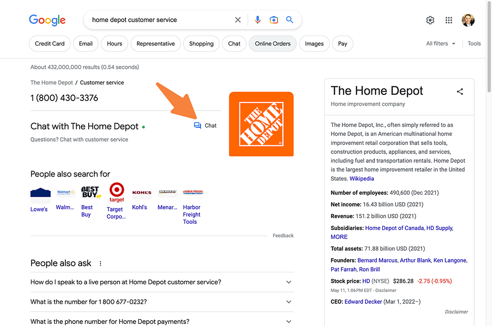Open the Home Depot of Canada subsidiary link
This screenshot has width=492, height=326.
(395, 228)
